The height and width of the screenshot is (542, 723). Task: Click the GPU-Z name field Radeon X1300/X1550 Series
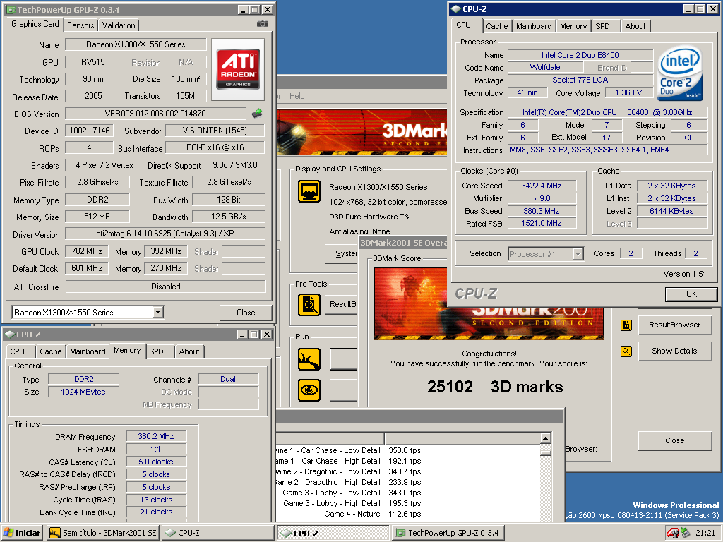coord(136,44)
